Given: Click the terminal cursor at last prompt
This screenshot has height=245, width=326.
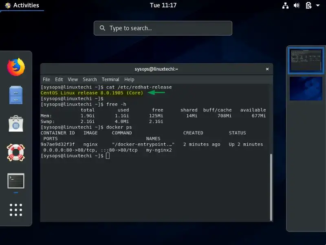Looking at the screenshot, I should coord(108,156).
